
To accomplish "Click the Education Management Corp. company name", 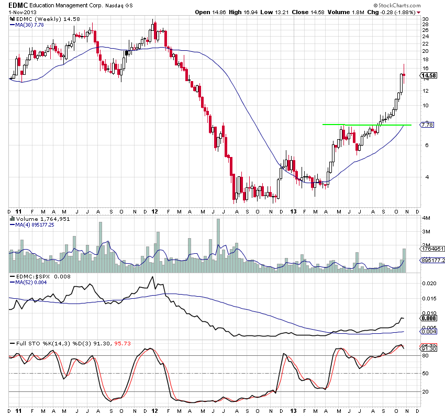I will [x=66, y=5].
